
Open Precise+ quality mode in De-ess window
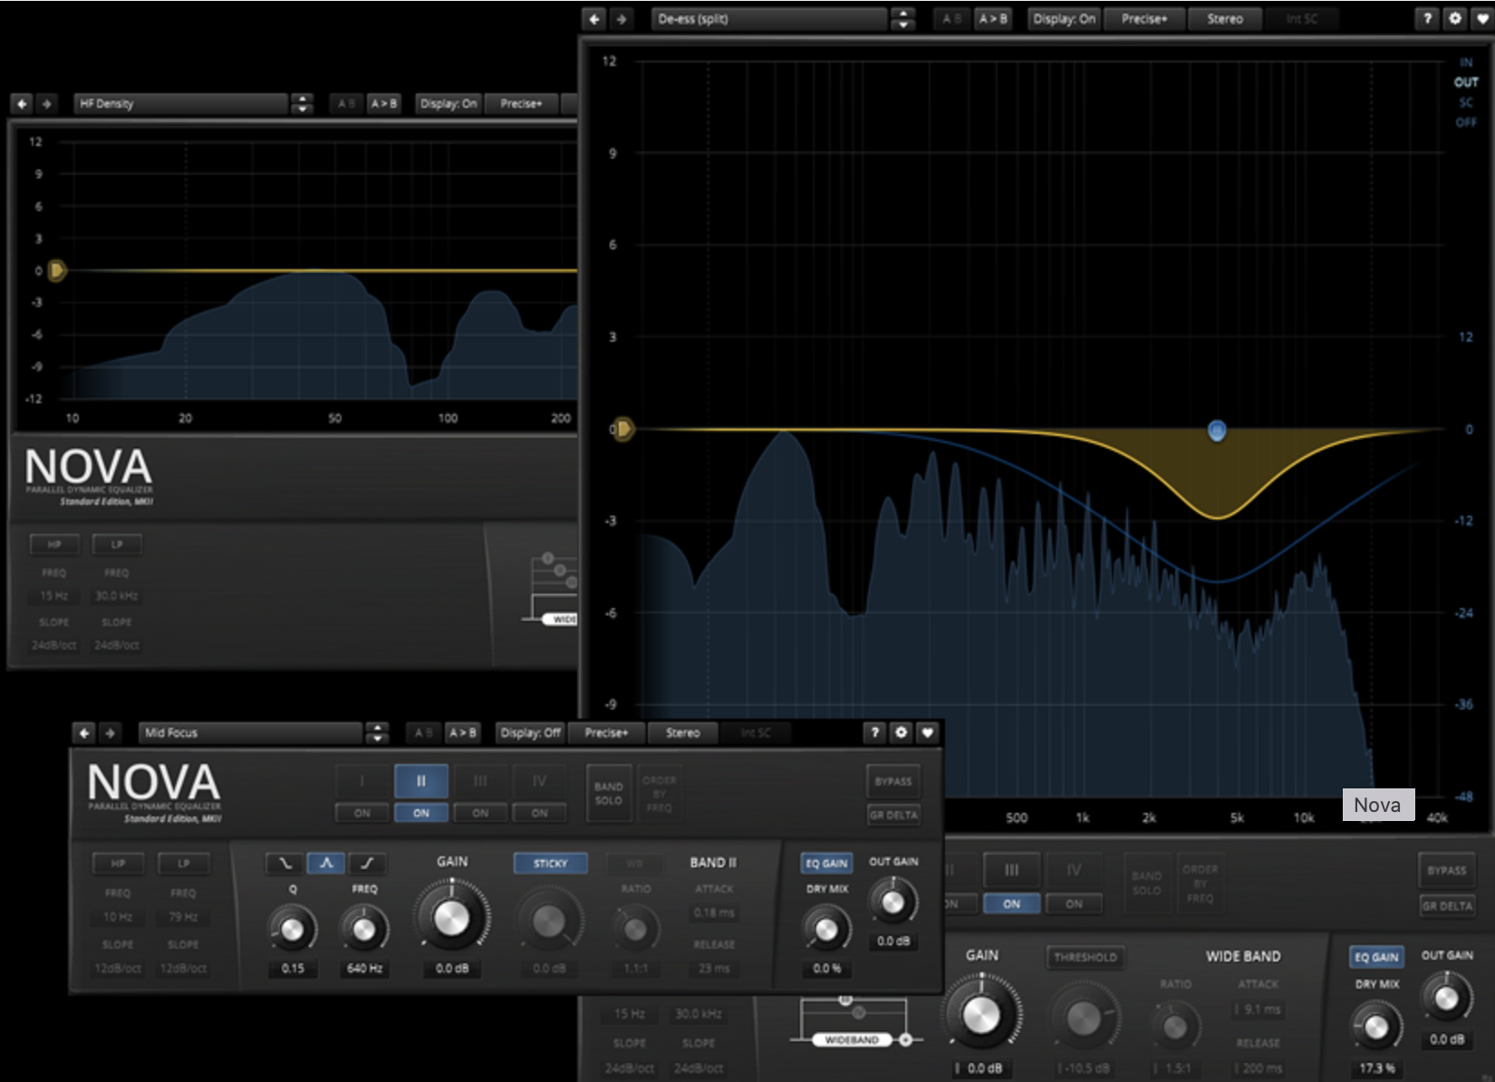1144,18
